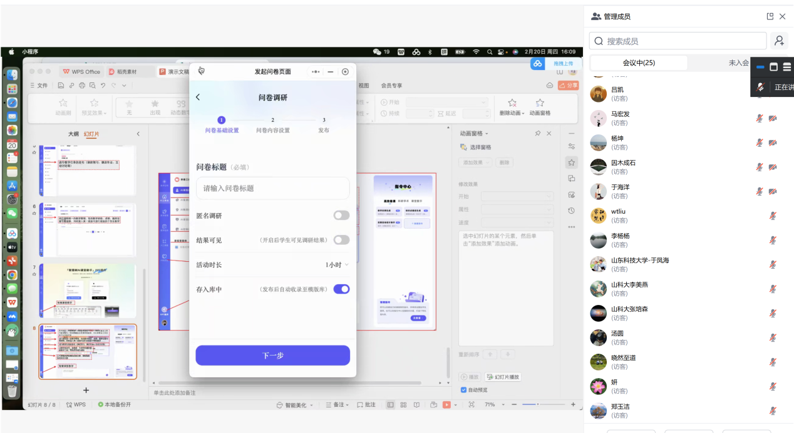Pin the animation pane
794x433 pixels.
(x=537, y=134)
